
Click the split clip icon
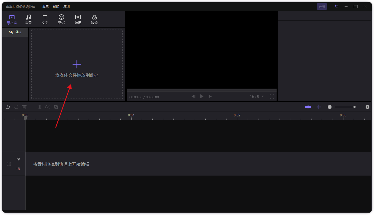40,107
